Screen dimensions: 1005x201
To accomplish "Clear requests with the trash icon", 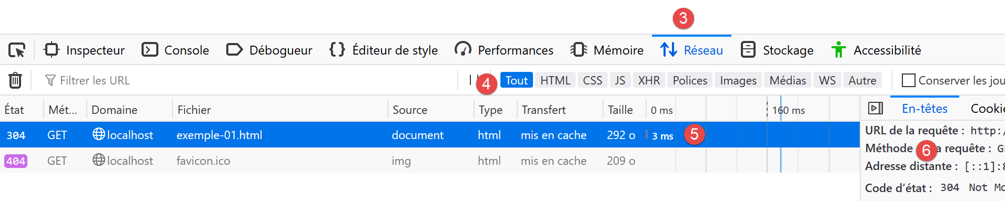I will click(15, 80).
